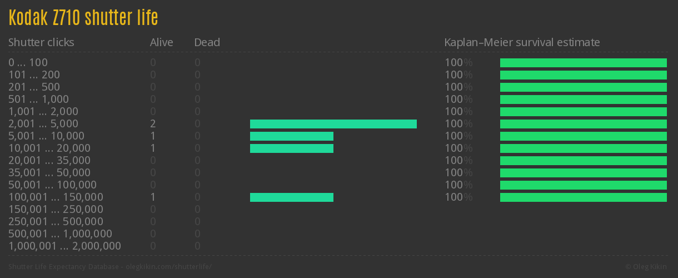Click the "Dead" column header
This screenshot has width=678, height=278.
coord(207,42)
